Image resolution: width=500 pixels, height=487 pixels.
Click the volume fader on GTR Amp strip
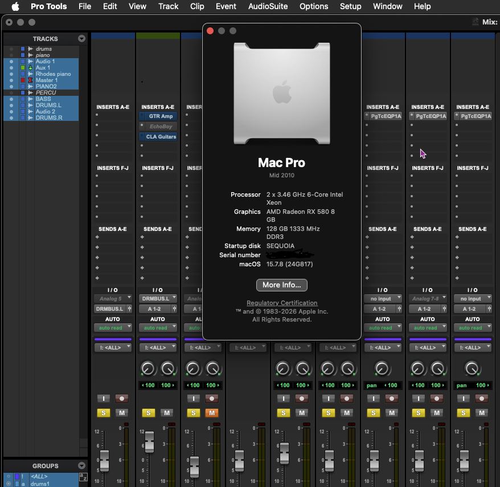point(149,442)
